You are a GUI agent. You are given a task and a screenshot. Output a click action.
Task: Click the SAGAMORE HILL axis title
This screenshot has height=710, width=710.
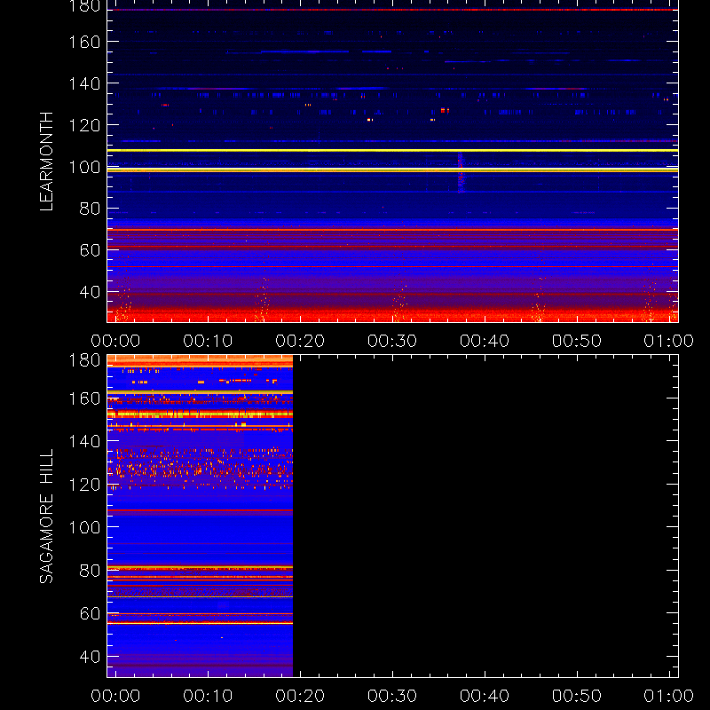(46, 516)
